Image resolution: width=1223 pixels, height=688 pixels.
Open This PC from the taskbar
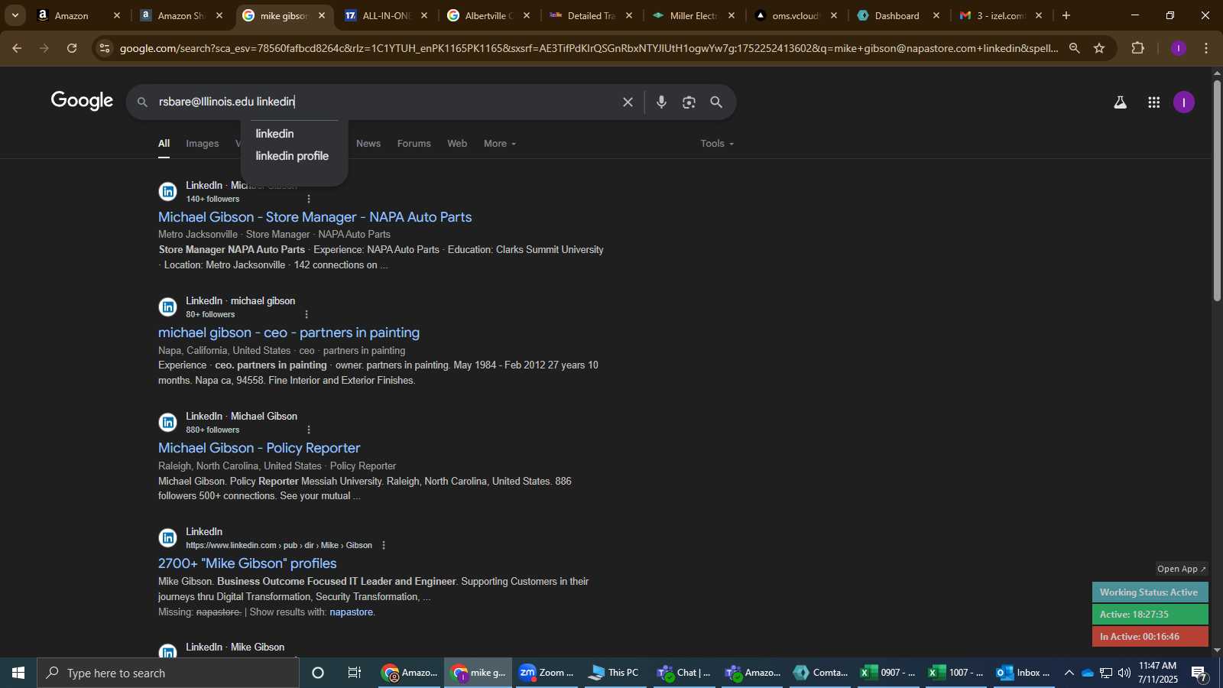click(613, 673)
